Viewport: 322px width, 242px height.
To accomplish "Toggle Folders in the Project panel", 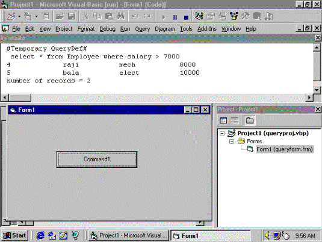I will pyautogui.click(x=250, y=120).
